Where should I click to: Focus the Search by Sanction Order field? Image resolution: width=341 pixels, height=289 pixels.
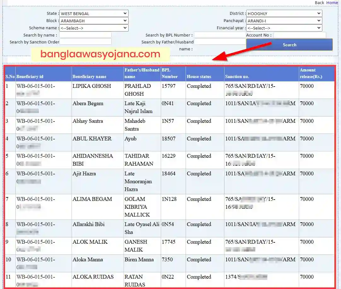click(85, 42)
